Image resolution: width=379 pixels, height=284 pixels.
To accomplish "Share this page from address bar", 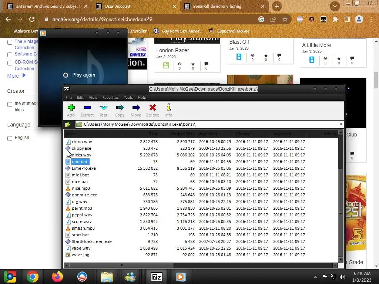I will [x=273, y=19].
